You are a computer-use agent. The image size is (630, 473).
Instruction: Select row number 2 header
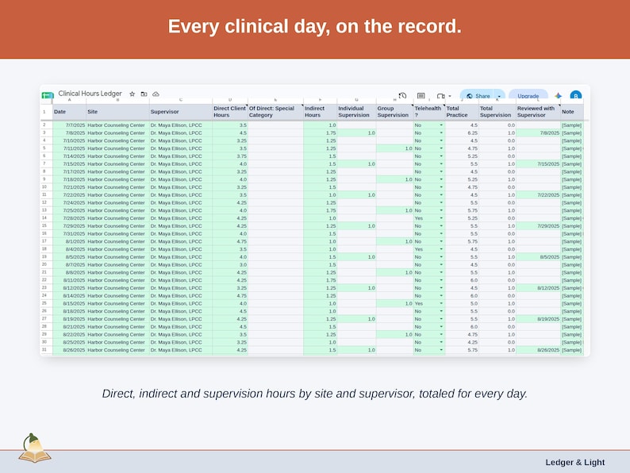click(x=47, y=125)
